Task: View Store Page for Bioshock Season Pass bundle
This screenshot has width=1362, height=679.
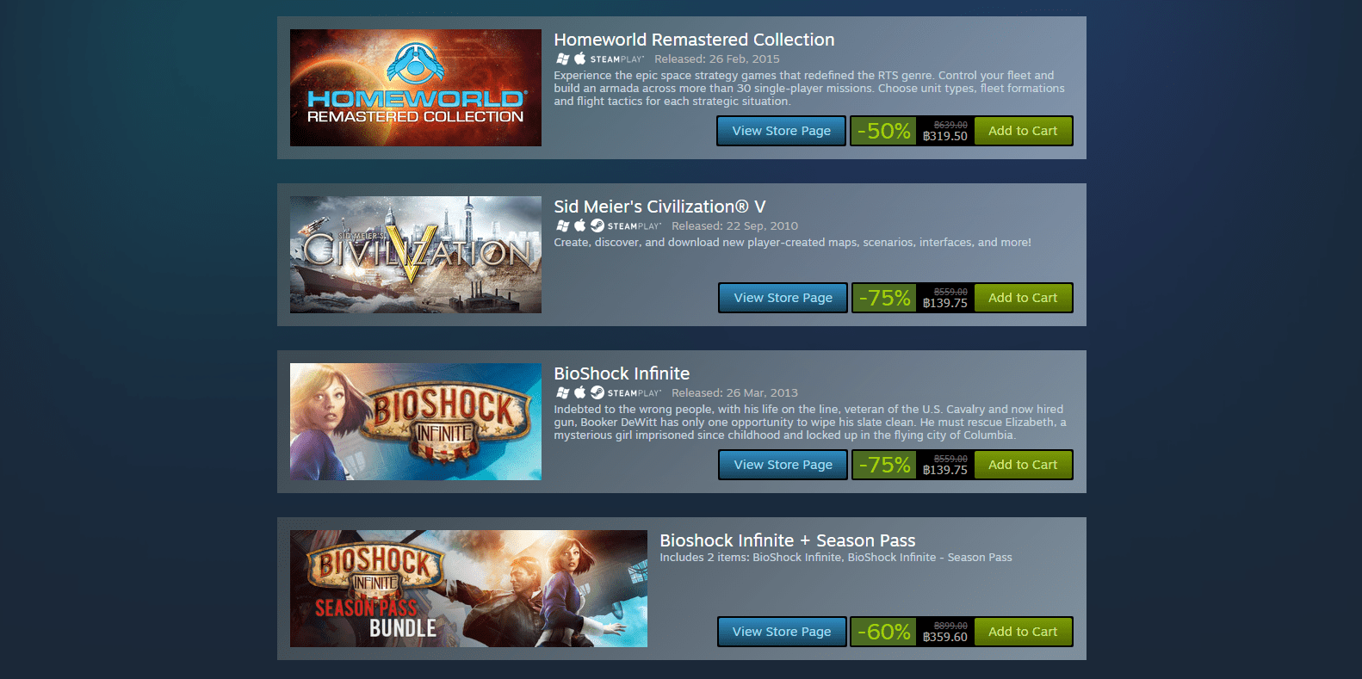Action: pyautogui.click(x=782, y=632)
